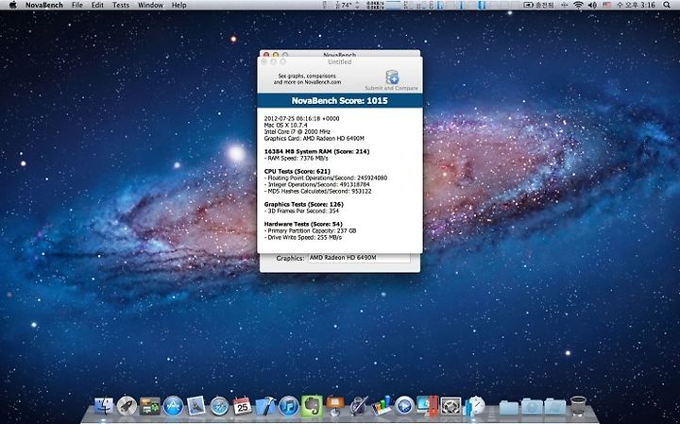The image size is (680, 424).
Task: Open the NovaBench application menu
Action: pos(44,5)
